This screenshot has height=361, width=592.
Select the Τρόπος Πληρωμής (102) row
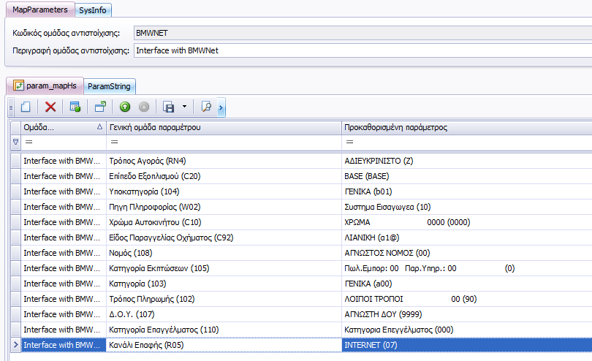[219, 299]
